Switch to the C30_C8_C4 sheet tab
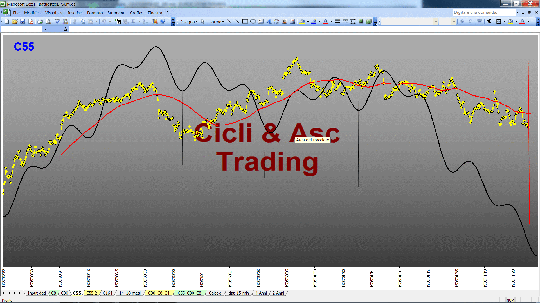This screenshot has width=540, height=303. pos(159,293)
